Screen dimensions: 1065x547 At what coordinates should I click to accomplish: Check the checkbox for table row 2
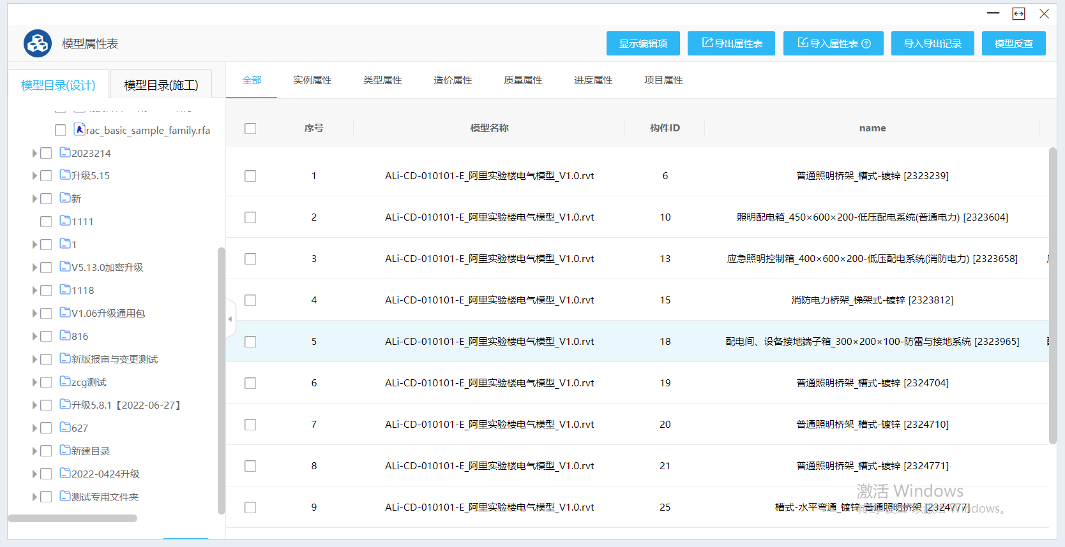point(250,217)
